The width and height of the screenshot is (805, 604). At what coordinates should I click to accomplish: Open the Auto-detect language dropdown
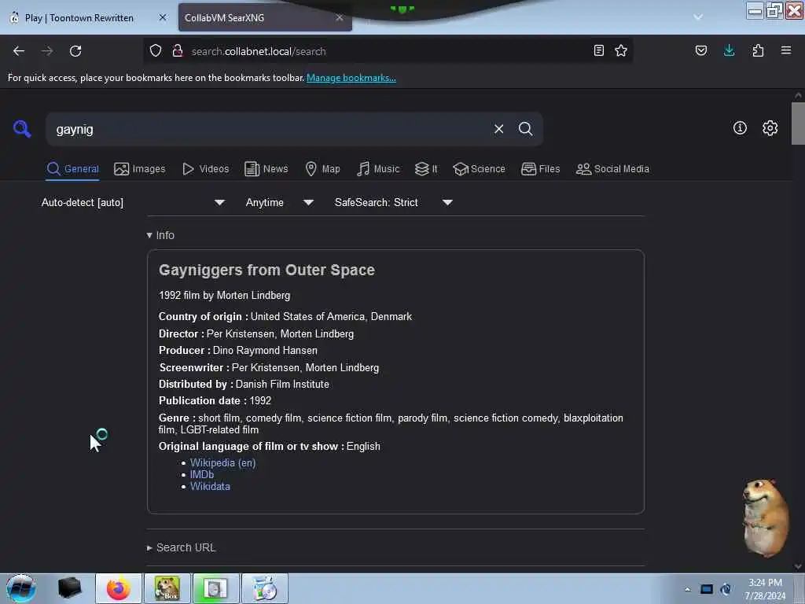pyautogui.click(x=133, y=202)
